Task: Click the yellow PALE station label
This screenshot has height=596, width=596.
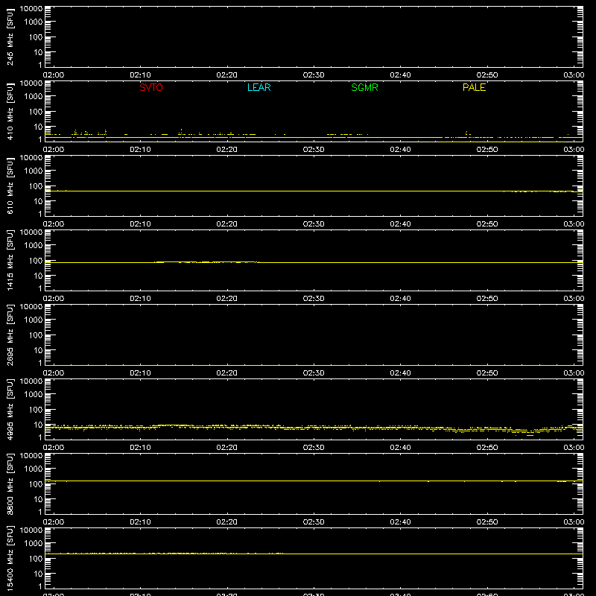Action: [474, 87]
